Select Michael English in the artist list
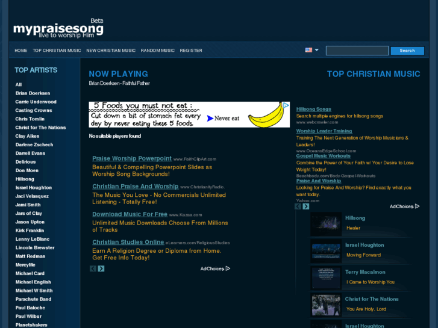Viewport: 438px width, 328px height. pos(33,282)
